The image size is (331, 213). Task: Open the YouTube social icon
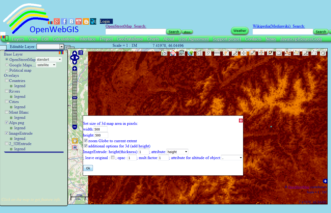pos(79,22)
